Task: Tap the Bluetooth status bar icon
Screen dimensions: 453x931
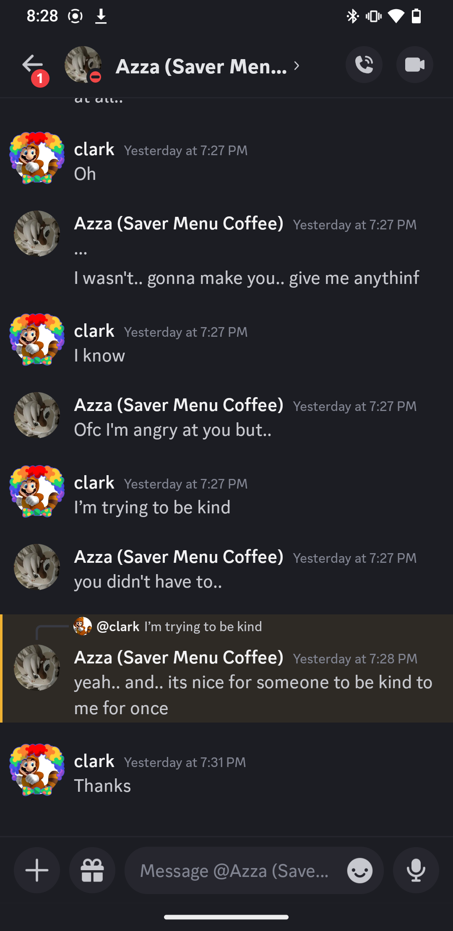Action: (352, 16)
